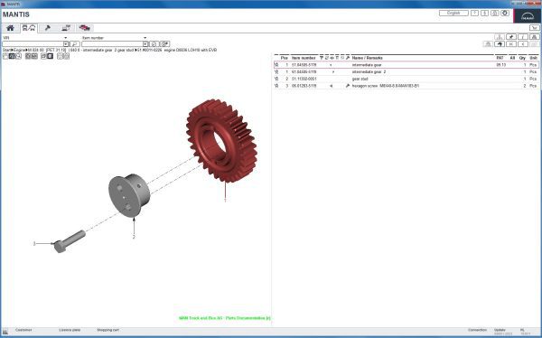
Task: Expand the VIN search type dropdown
Action: 66,38
